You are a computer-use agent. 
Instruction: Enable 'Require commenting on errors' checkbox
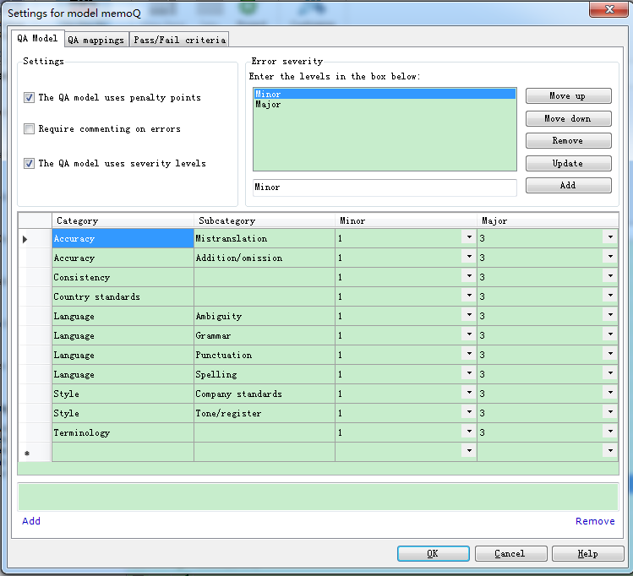coord(29,129)
